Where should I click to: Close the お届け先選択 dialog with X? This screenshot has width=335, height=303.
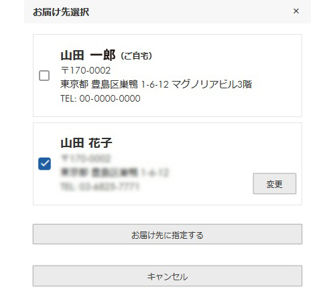pyautogui.click(x=296, y=11)
